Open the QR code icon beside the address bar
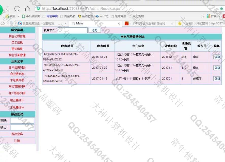 221,9
